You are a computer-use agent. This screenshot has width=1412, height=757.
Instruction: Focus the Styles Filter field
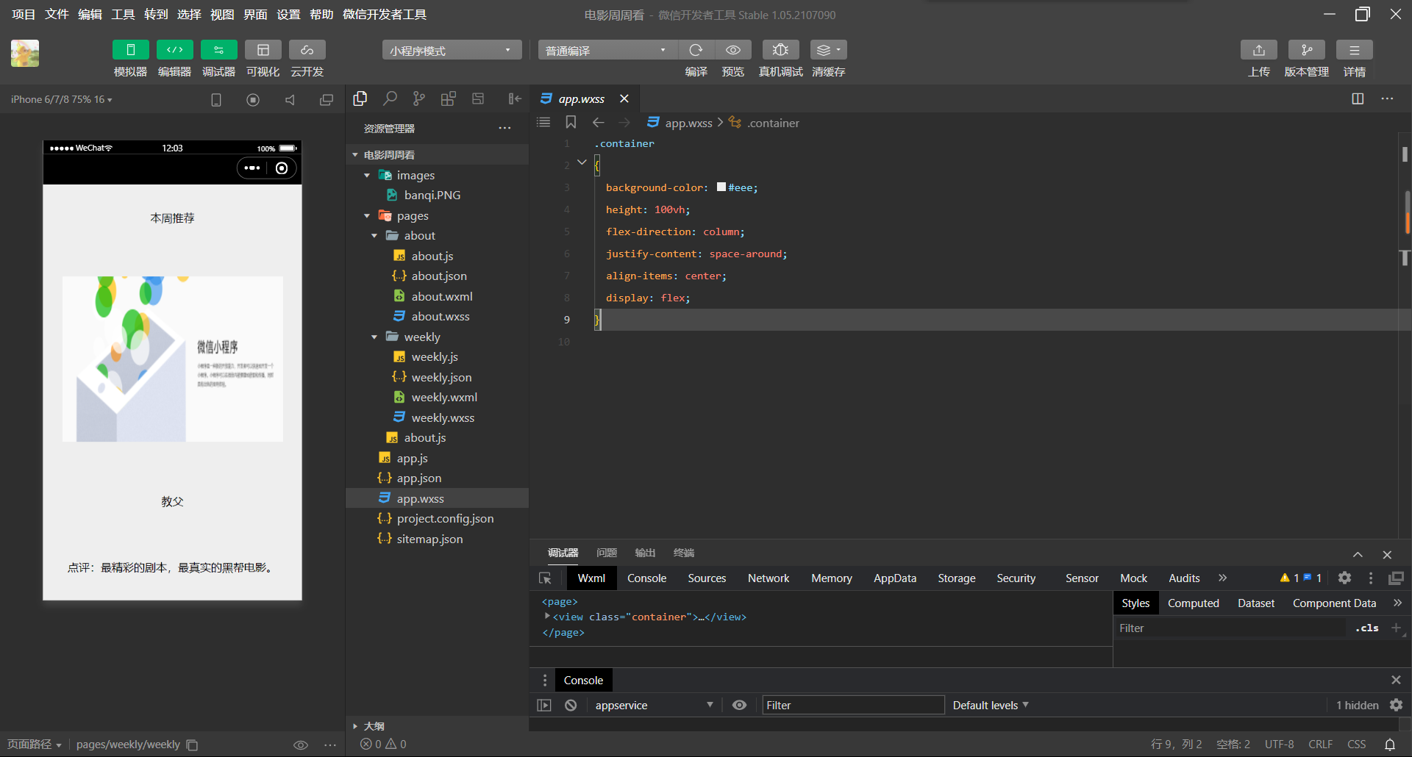pyautogui.click(x=1232, y=628)
